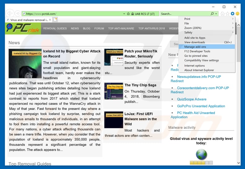The width and height of the screenshot is (245, 169).
Task: Click the Virus and malware removal tab
Action: pyautogui.click(x=29, y=20)
